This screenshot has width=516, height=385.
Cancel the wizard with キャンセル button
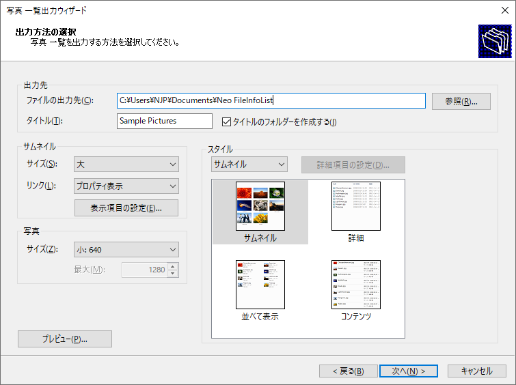point(477,371)
